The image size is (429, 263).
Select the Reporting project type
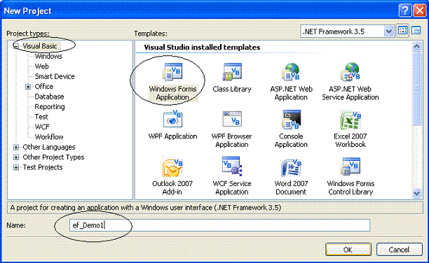(50, 106)
